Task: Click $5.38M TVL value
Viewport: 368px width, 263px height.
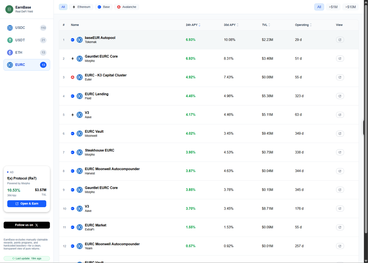Action: tap(267, 96)
